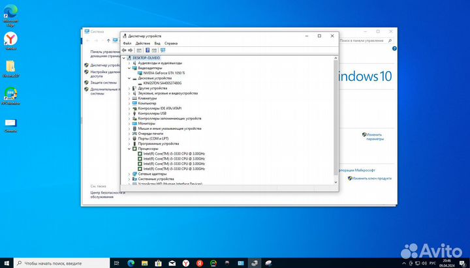
Task: Go back with the toolbar Back arrow
Action: tap(124, 50)
